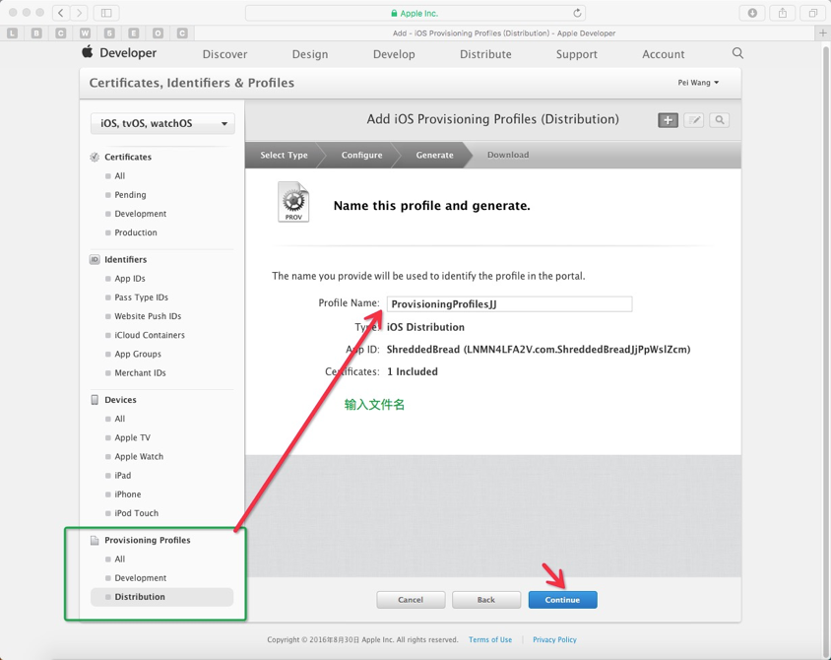Open the Develop menu
831x660 pixels.
pos(394,54)
